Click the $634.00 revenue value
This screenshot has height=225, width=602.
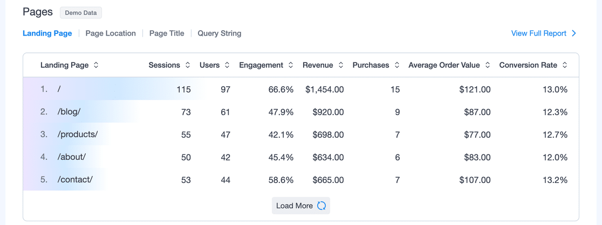pyautogui.click(x=328, y=158)
